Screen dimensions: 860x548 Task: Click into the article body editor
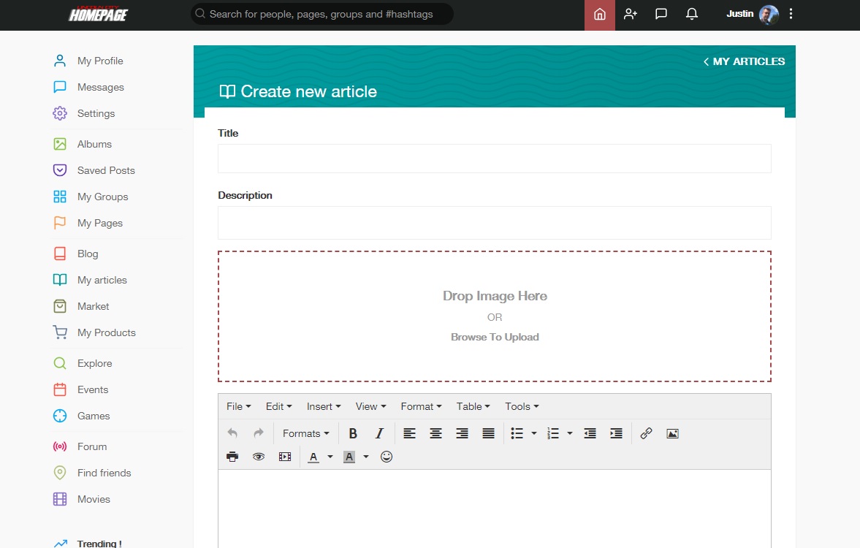click(494, 509)
